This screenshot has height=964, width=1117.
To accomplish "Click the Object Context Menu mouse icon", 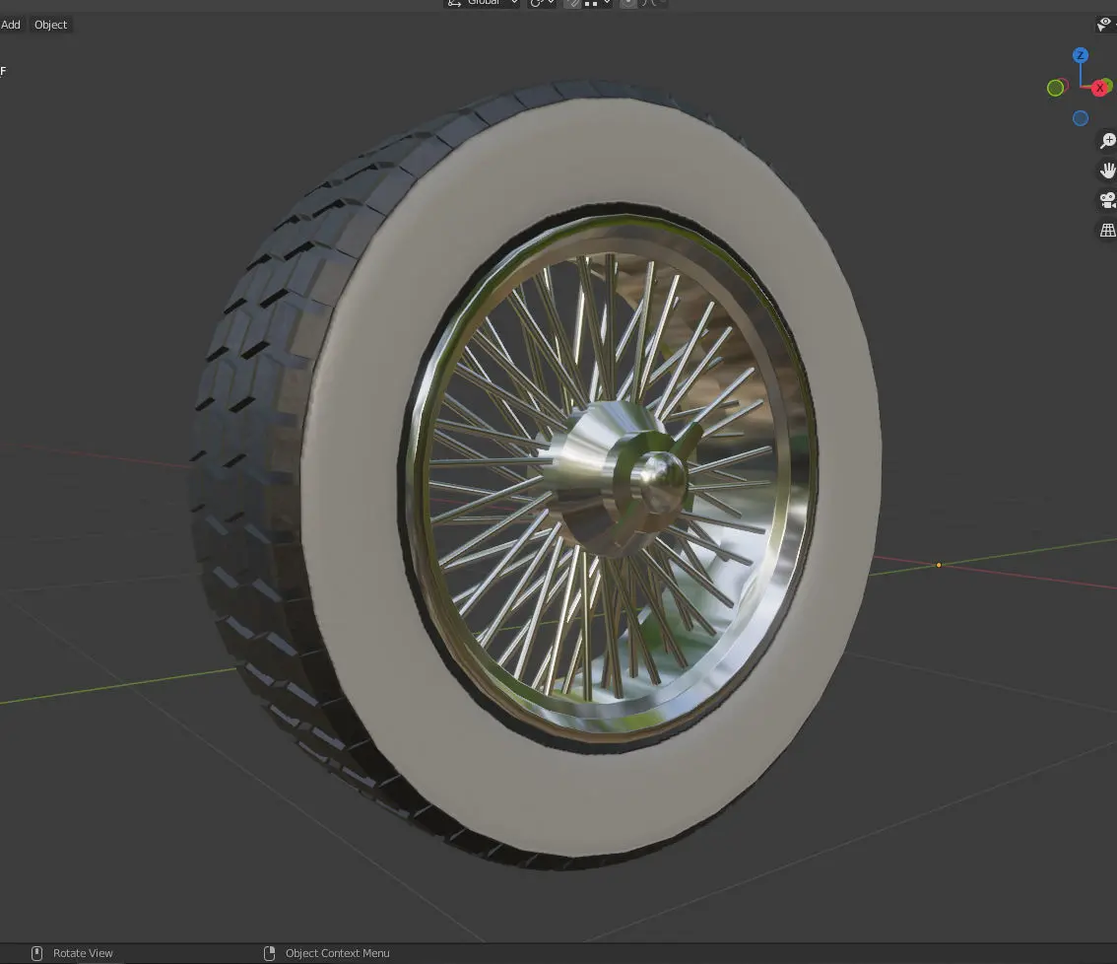I will pos(269,953).
